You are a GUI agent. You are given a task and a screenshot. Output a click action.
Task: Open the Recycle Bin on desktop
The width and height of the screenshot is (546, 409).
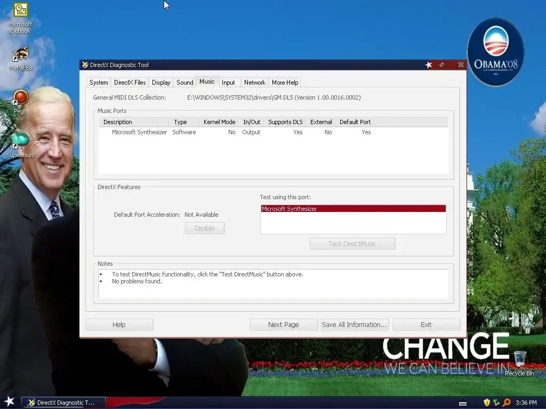(519, 363)
